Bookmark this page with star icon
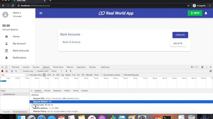 click(x=188, y=6)
